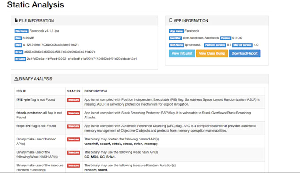300x173 pixels.
Task: Click the Stack Smashing Protector description text
Action: point(167,115)
